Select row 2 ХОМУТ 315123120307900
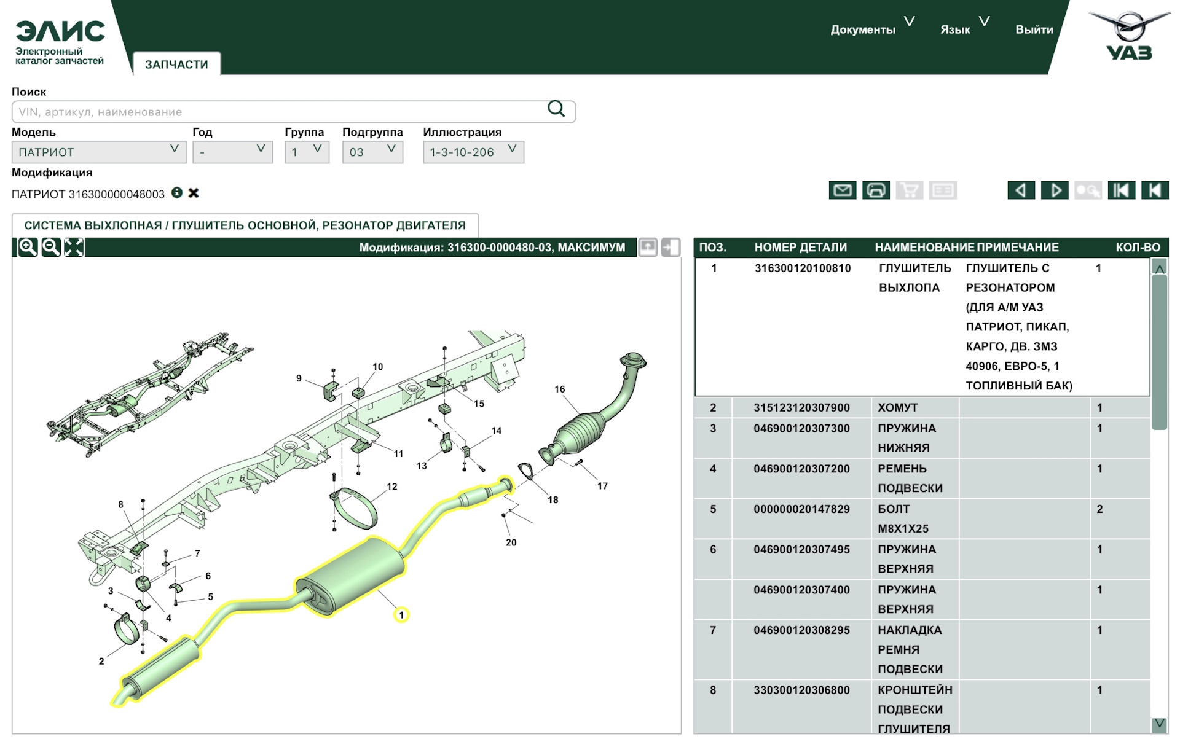1180x739 pixels. 922,407
